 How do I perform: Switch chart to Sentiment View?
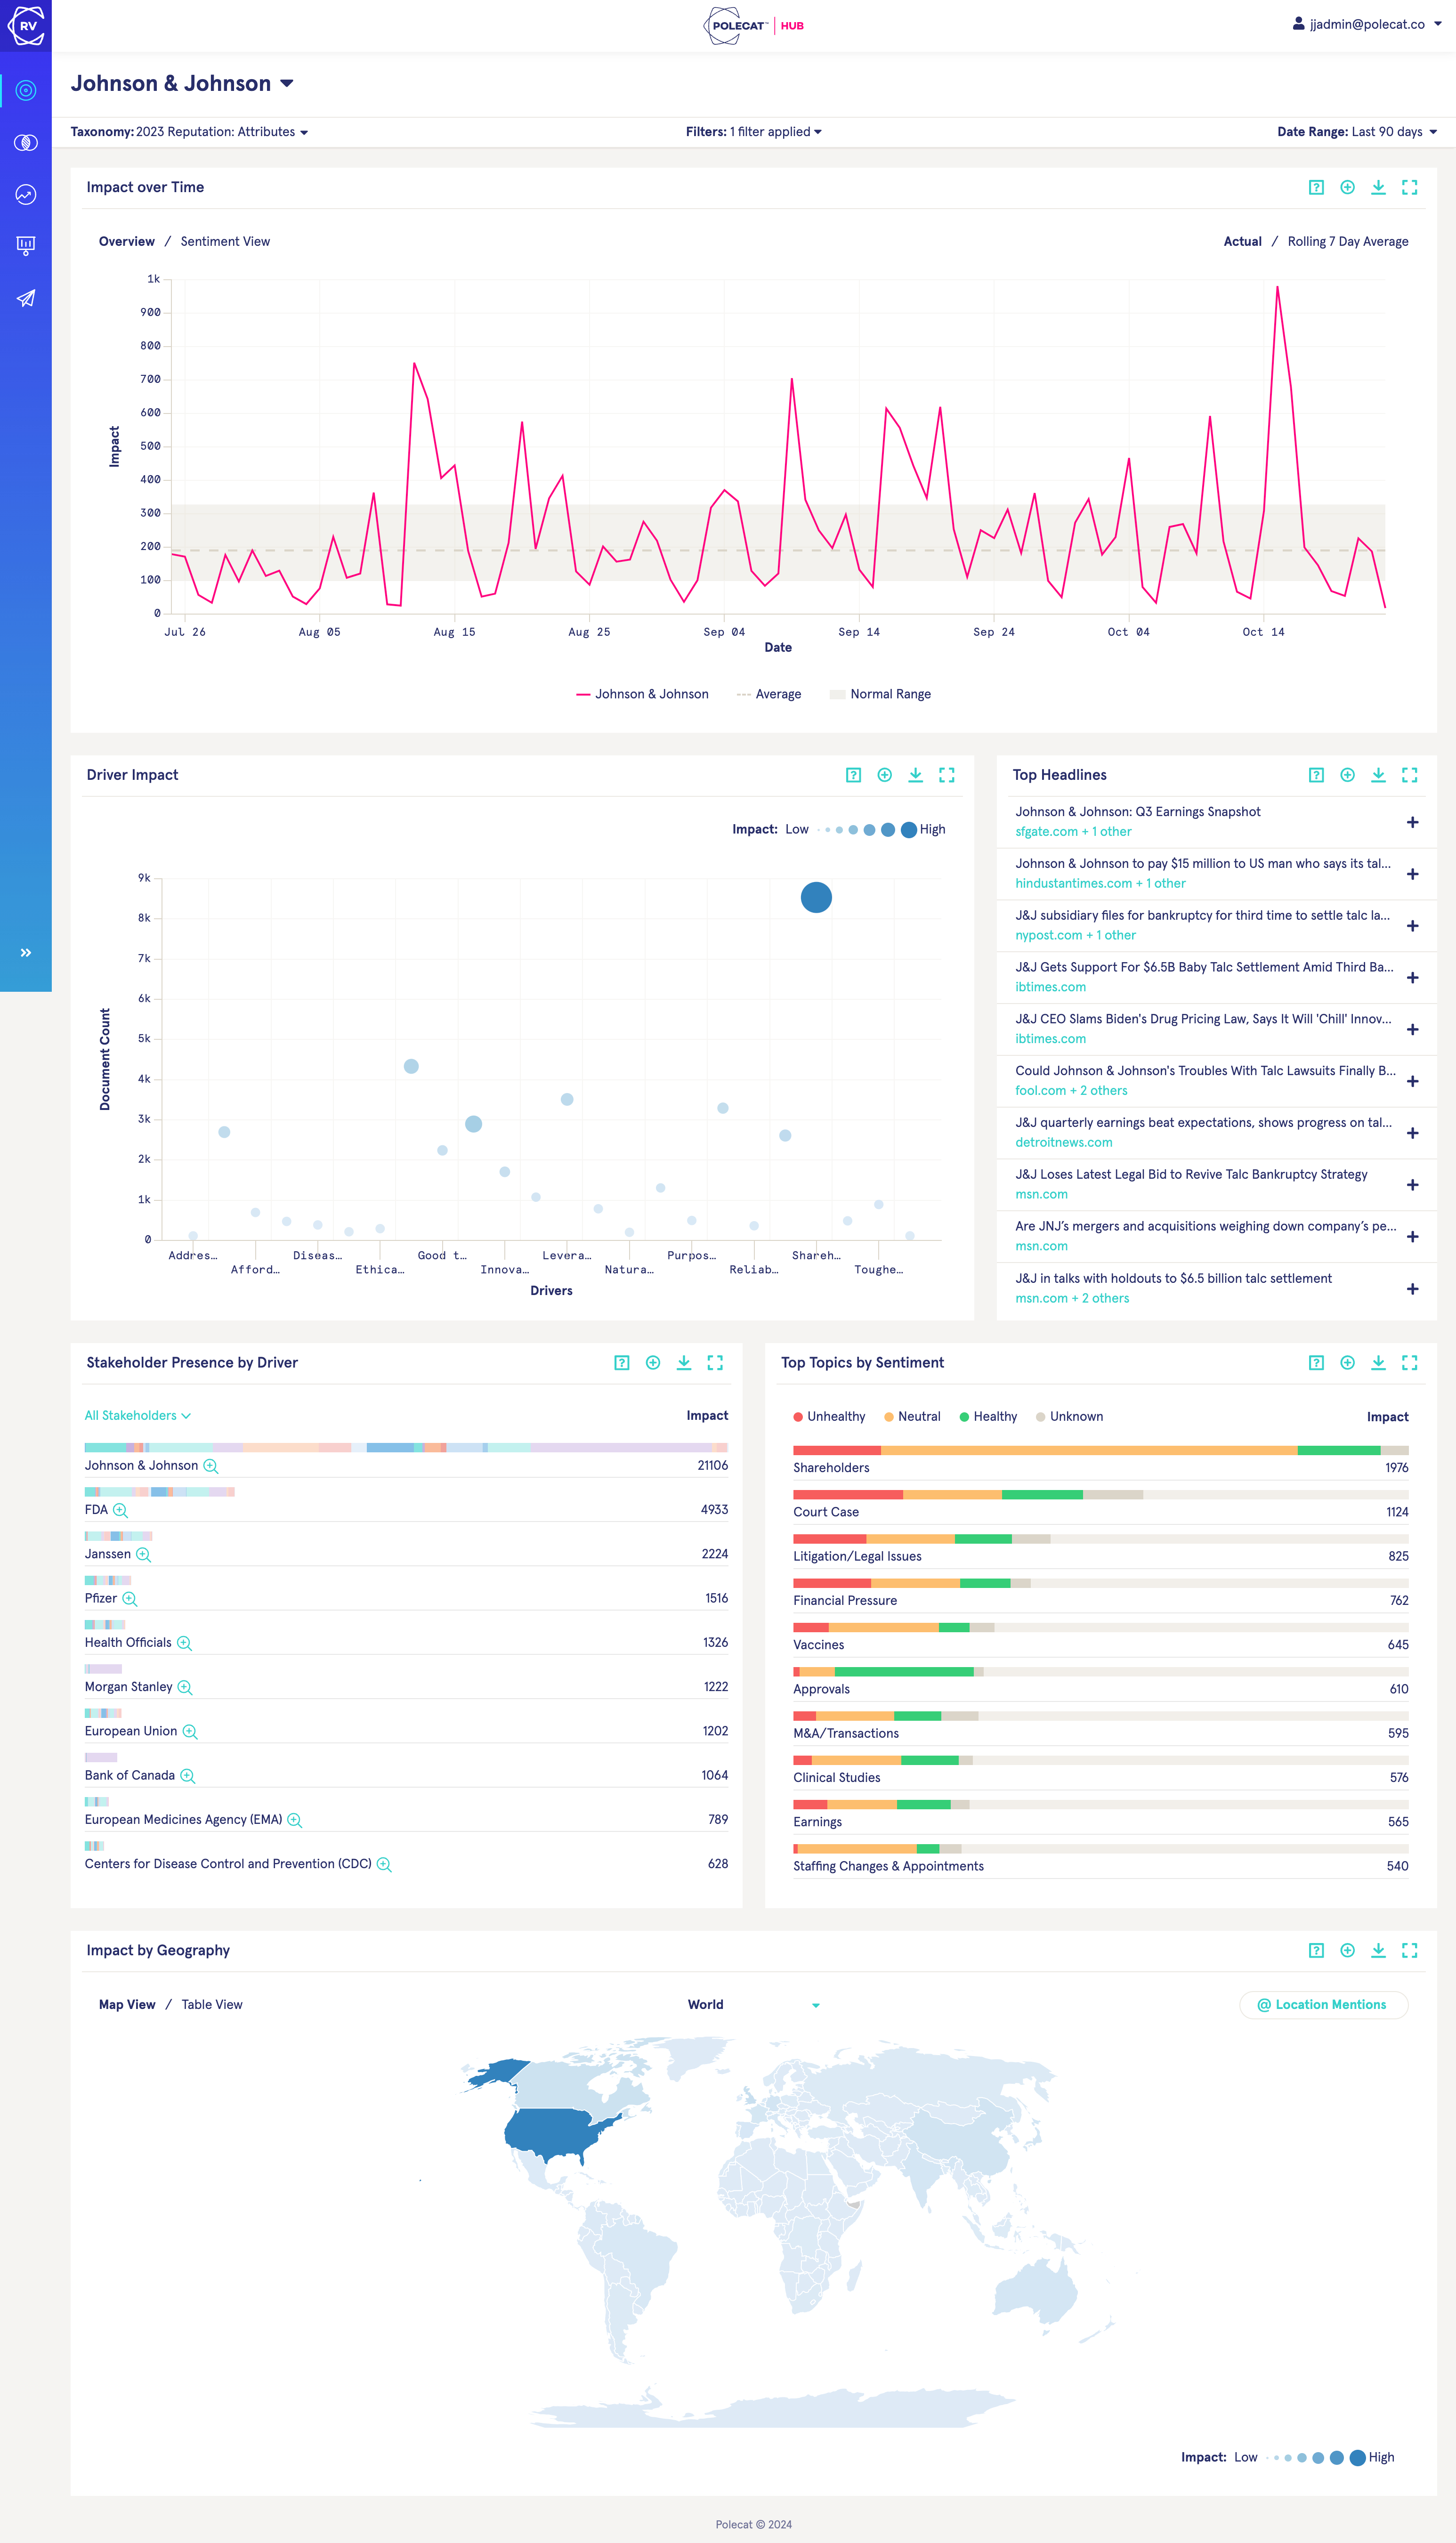point(225,241)
